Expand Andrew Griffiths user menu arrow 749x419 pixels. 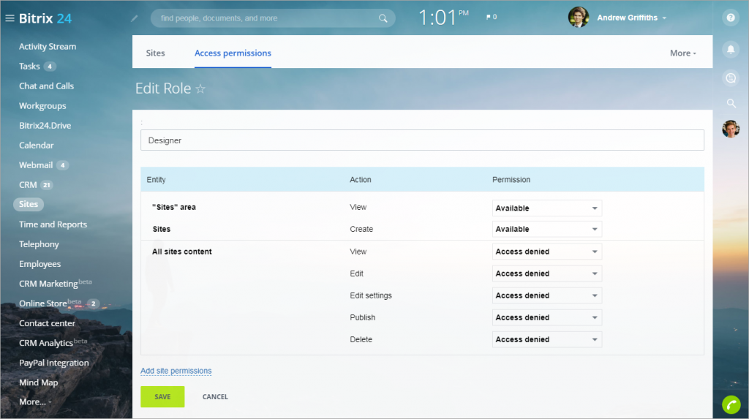664,18
